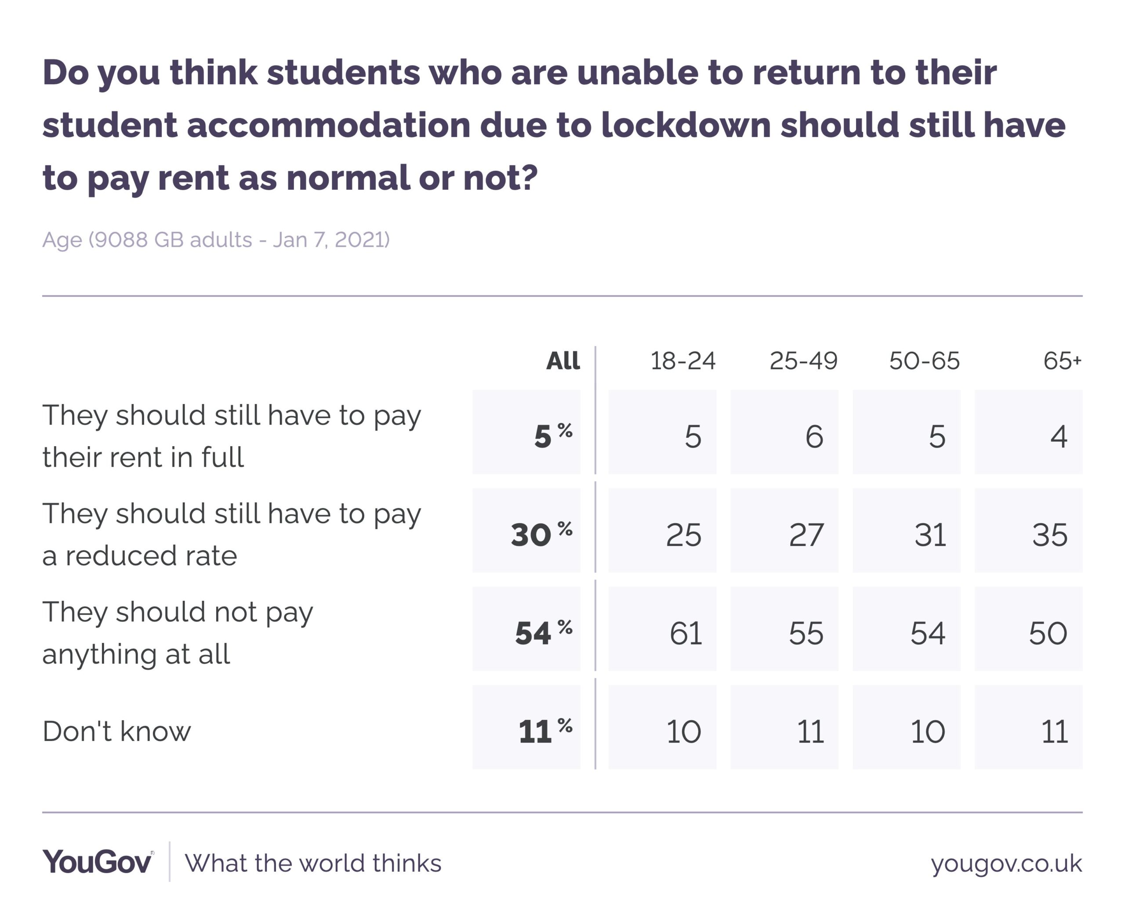
Task: Click the "not pay anything at all" row label
Action: [x=178, y=632]
